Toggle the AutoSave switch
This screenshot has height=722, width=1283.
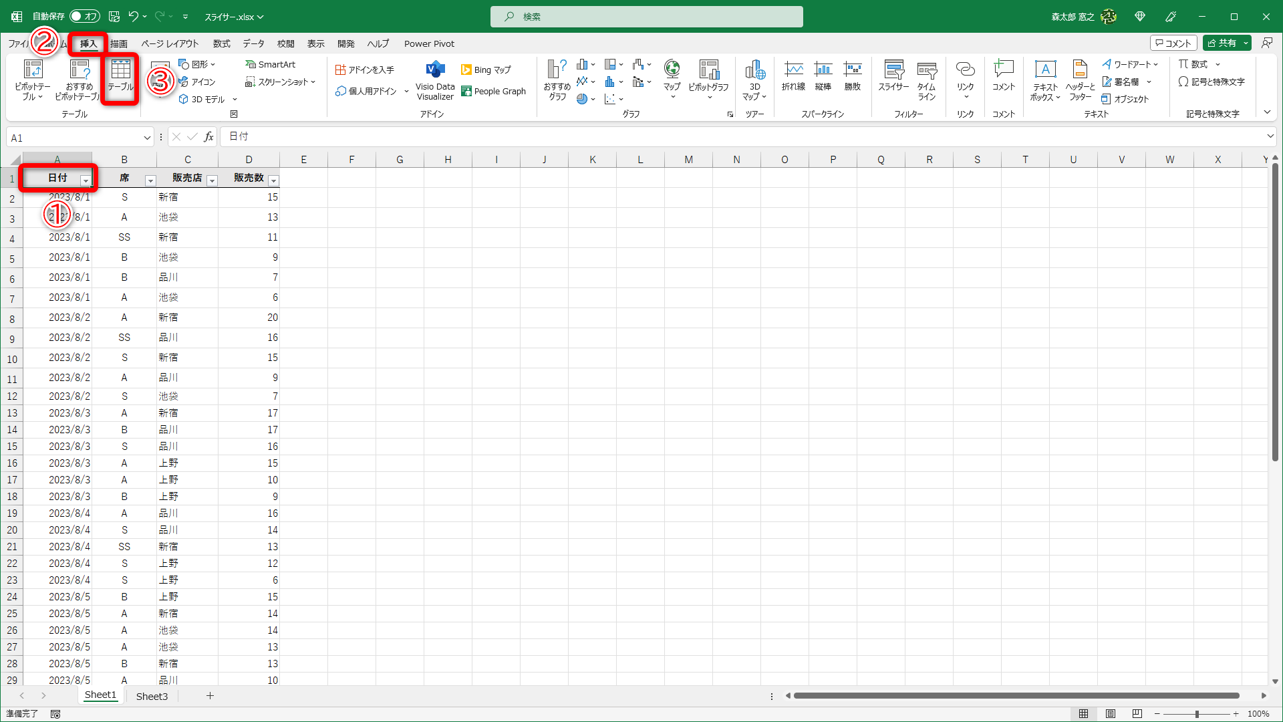pos(85,16)
